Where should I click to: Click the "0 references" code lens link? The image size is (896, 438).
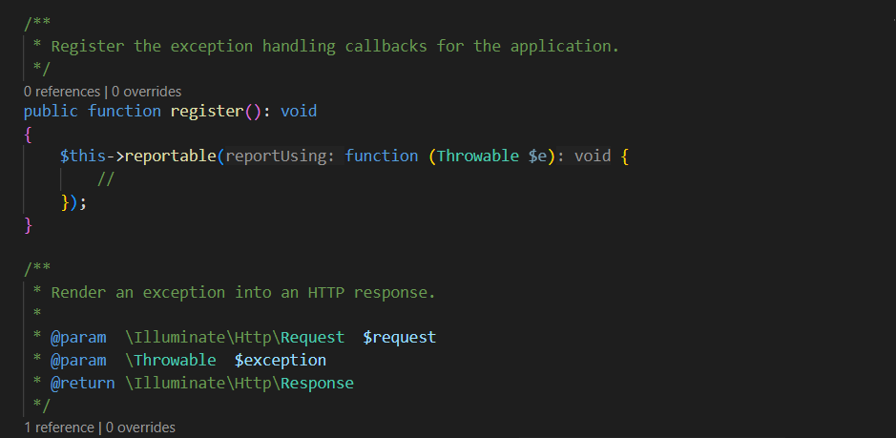(x=62, y=92)
